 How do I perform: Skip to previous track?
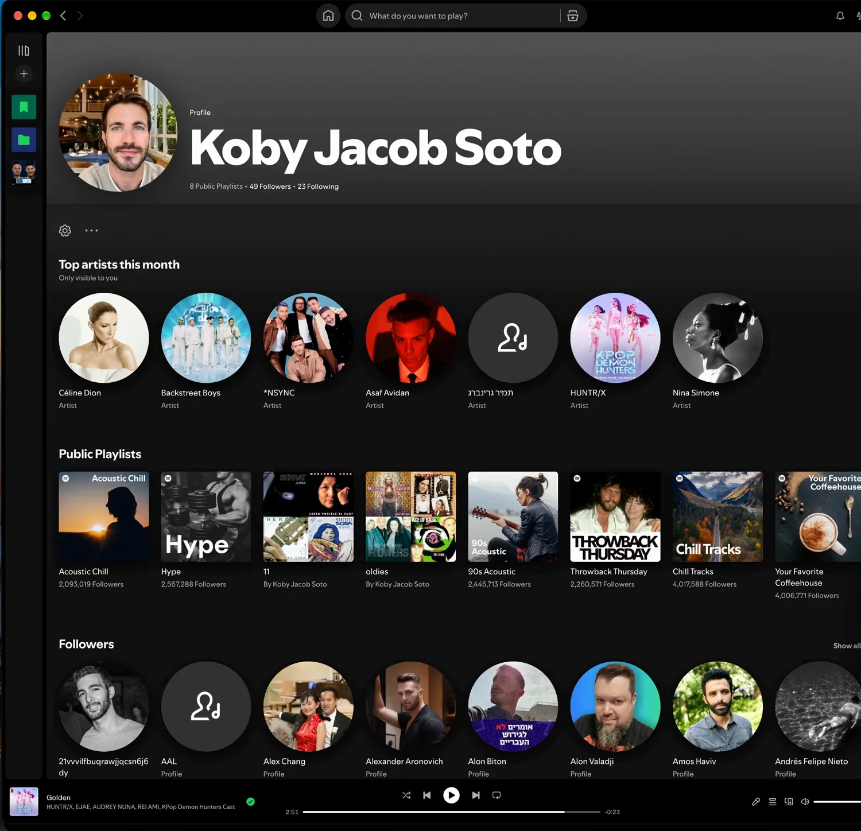pos(426,795)
